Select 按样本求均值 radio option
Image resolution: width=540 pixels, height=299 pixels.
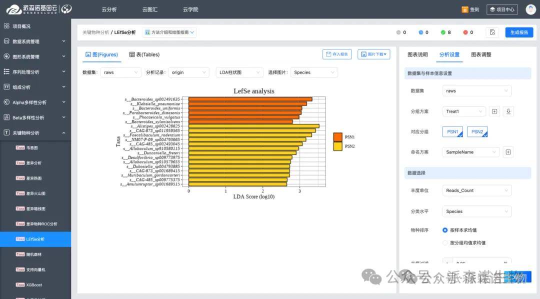click(445, 230)
